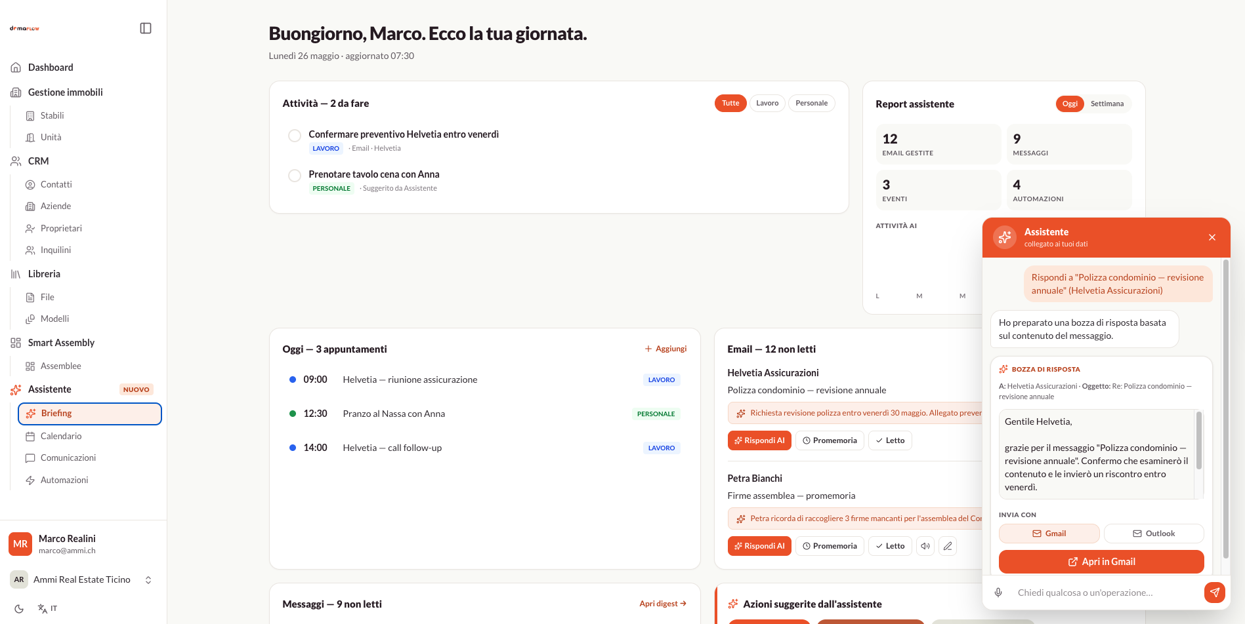1245x624 pixels.
Task: Close the Assistente chat panel
Action: pyautogui.click(x=1212, y=237)
